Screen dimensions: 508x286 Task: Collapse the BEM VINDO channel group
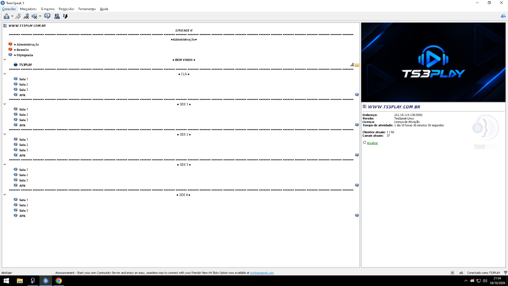click(x=5, y=59)
